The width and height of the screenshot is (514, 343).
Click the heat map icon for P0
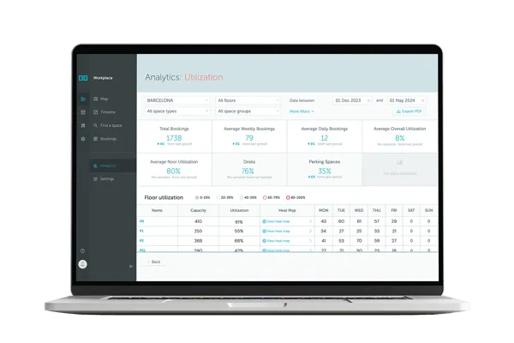[x=264, y=221]
